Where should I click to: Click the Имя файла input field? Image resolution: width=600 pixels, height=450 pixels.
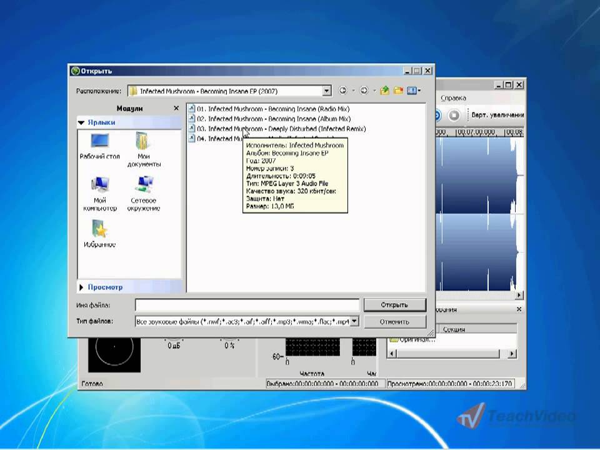click(247, 305)
